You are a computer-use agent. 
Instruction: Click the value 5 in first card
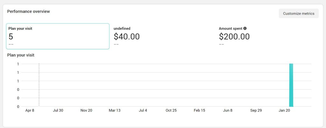click(x=11, y=37)
